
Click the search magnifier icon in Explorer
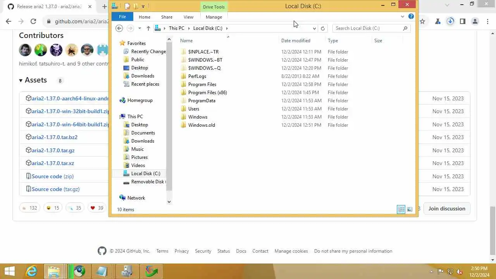405,28
